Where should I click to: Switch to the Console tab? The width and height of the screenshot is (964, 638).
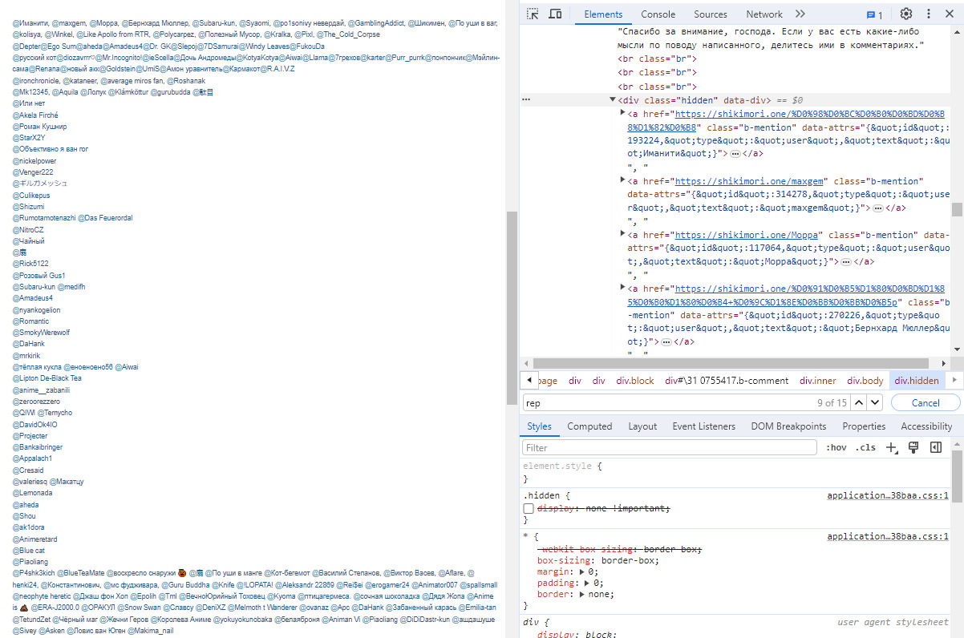pyautogui.click(x=658, y=14)
